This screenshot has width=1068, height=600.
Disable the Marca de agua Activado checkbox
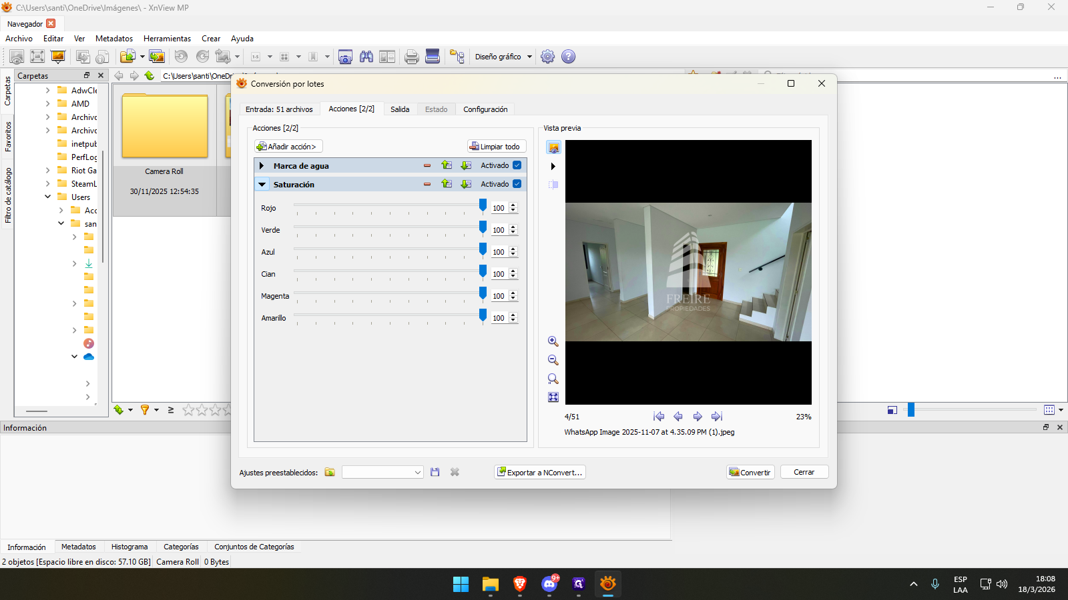[517, 165]
